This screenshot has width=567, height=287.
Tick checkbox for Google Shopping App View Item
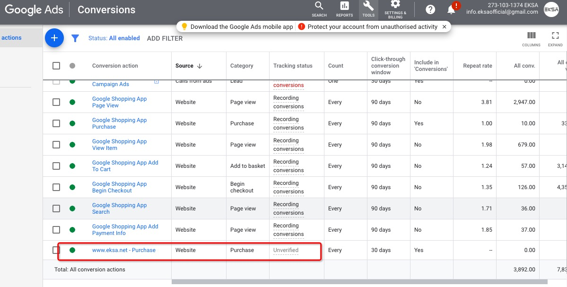[x=56, y=145]
